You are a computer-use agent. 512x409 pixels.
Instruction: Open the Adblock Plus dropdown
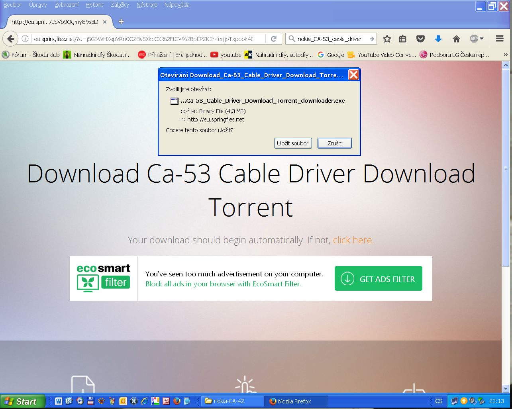[477, 39]
